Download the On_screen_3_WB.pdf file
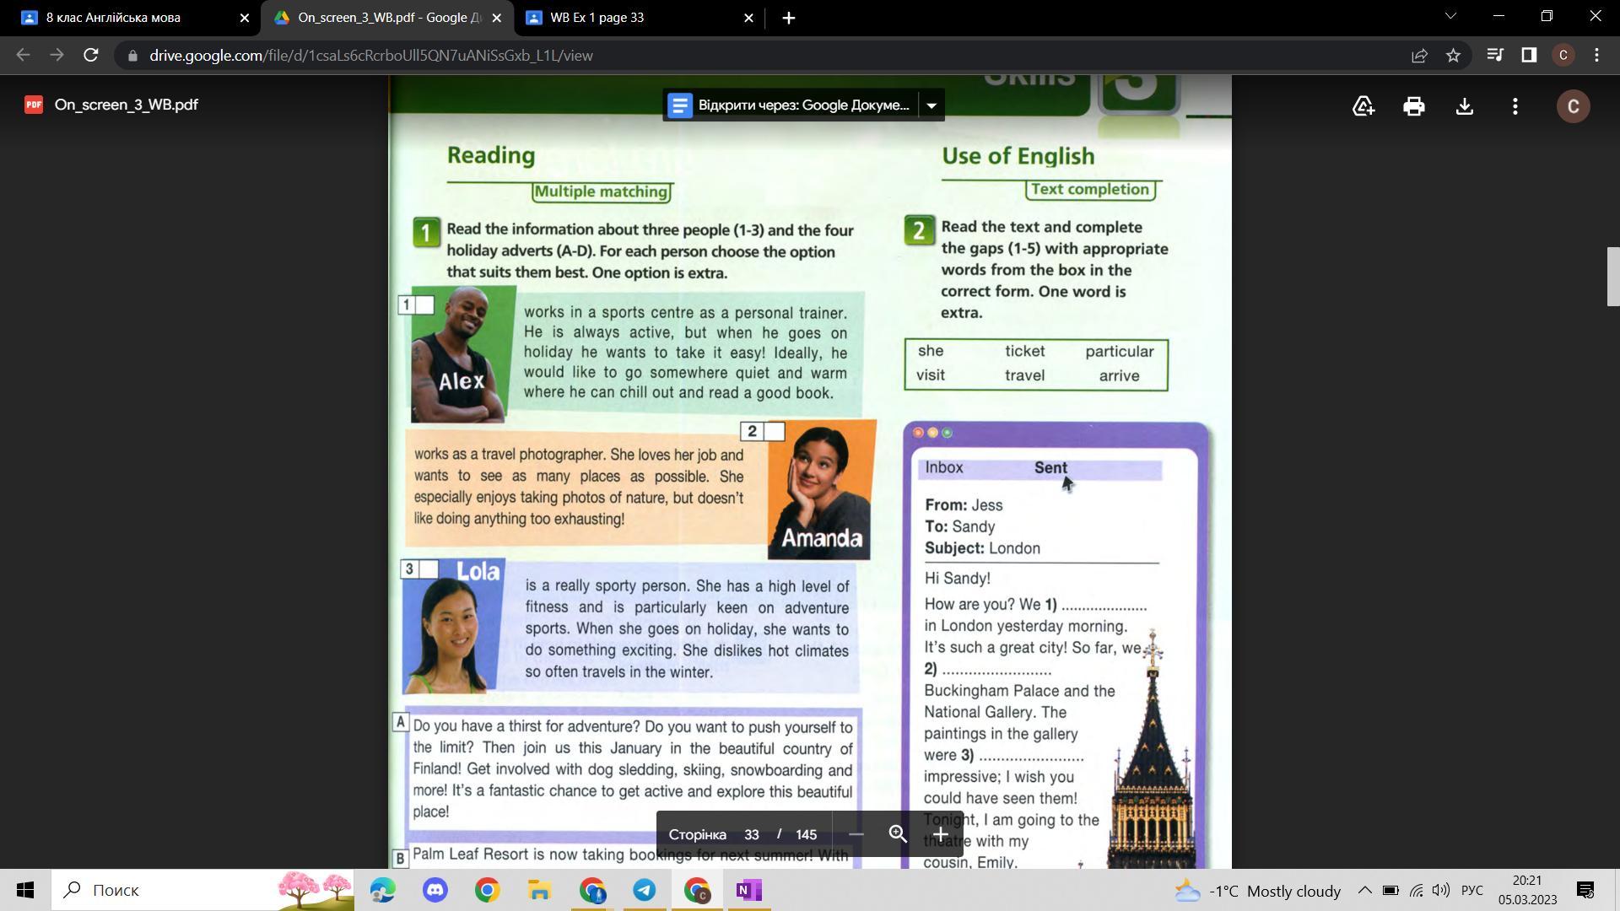 pyautogui.click(x=1465, y=106)
